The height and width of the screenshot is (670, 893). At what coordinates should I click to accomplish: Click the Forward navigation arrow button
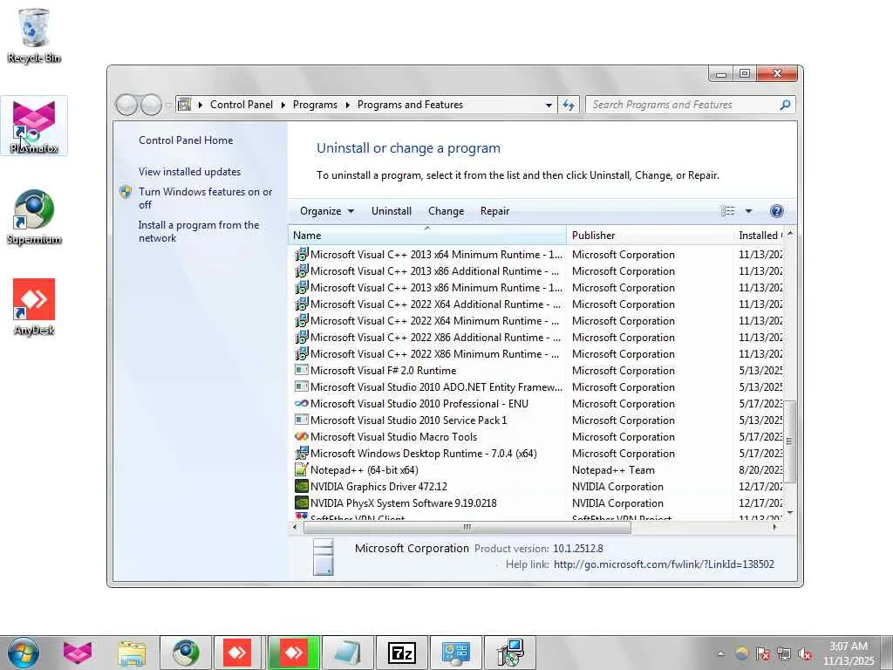pyautogui.click(x=151, y=105)
